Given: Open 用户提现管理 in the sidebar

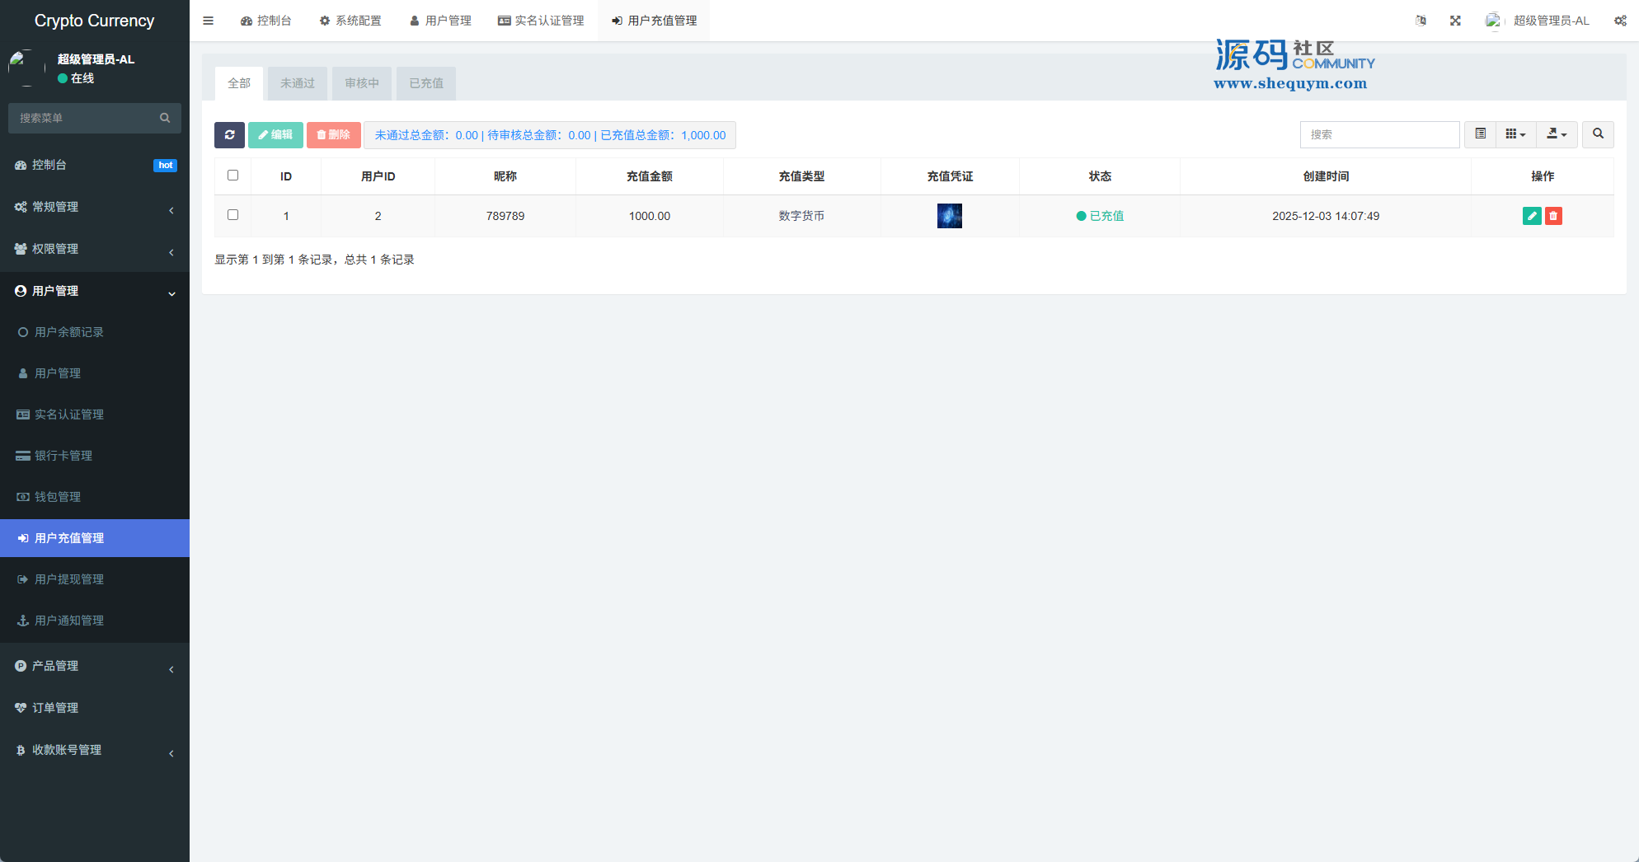Looking at the screenshot, I should pyautogui.click(x=69, y=579).
